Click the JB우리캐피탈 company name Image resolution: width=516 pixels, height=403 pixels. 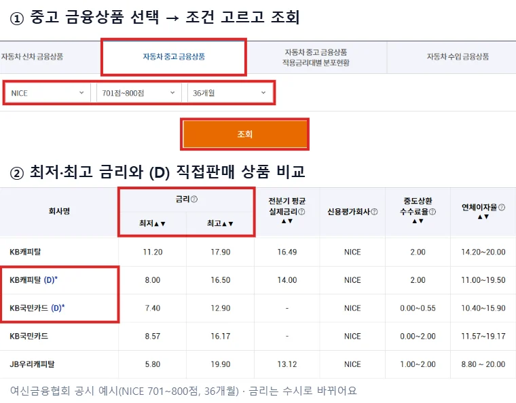coord(32,364)
